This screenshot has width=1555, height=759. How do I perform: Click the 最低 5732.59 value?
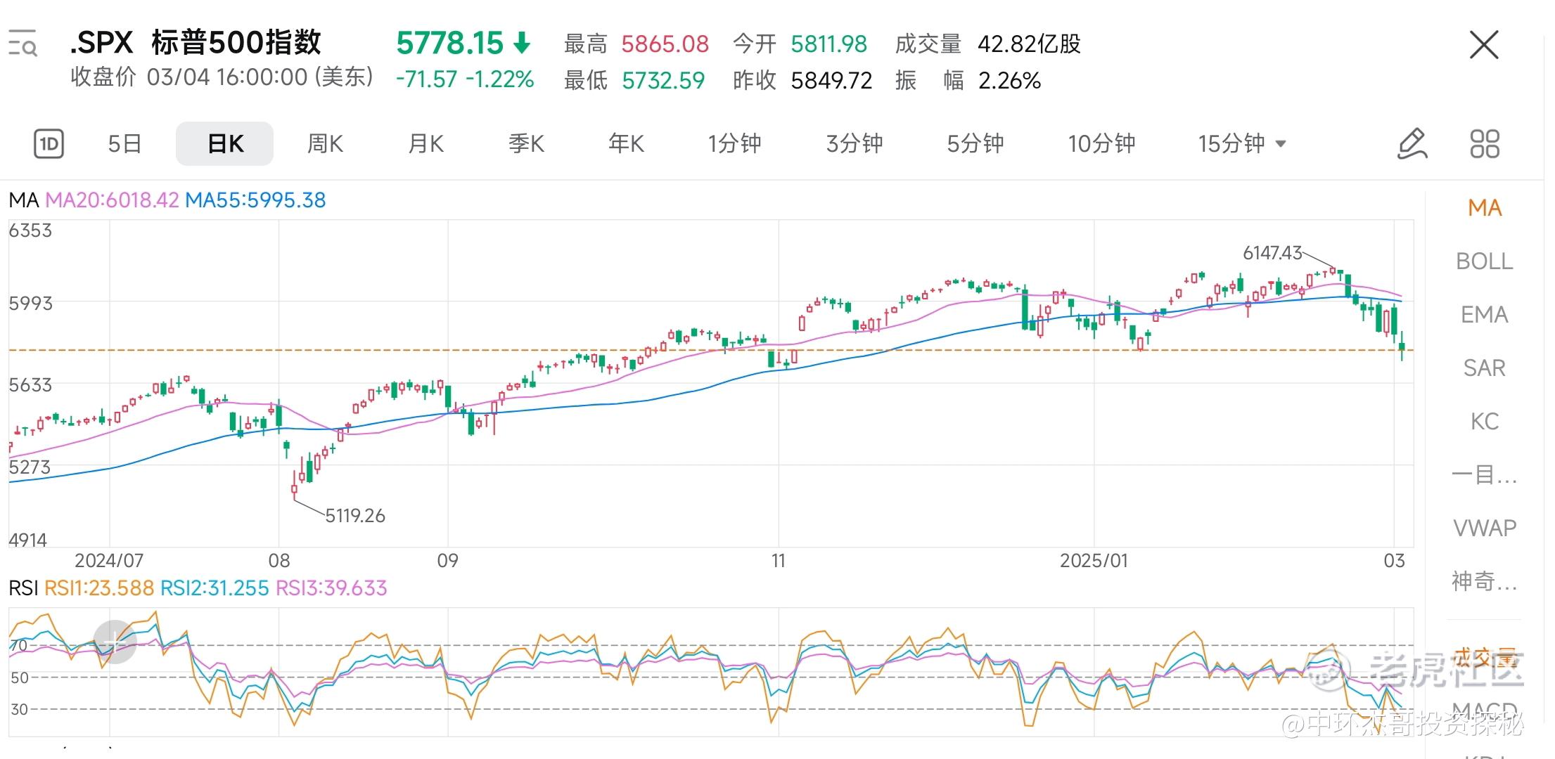click(663, 81)
